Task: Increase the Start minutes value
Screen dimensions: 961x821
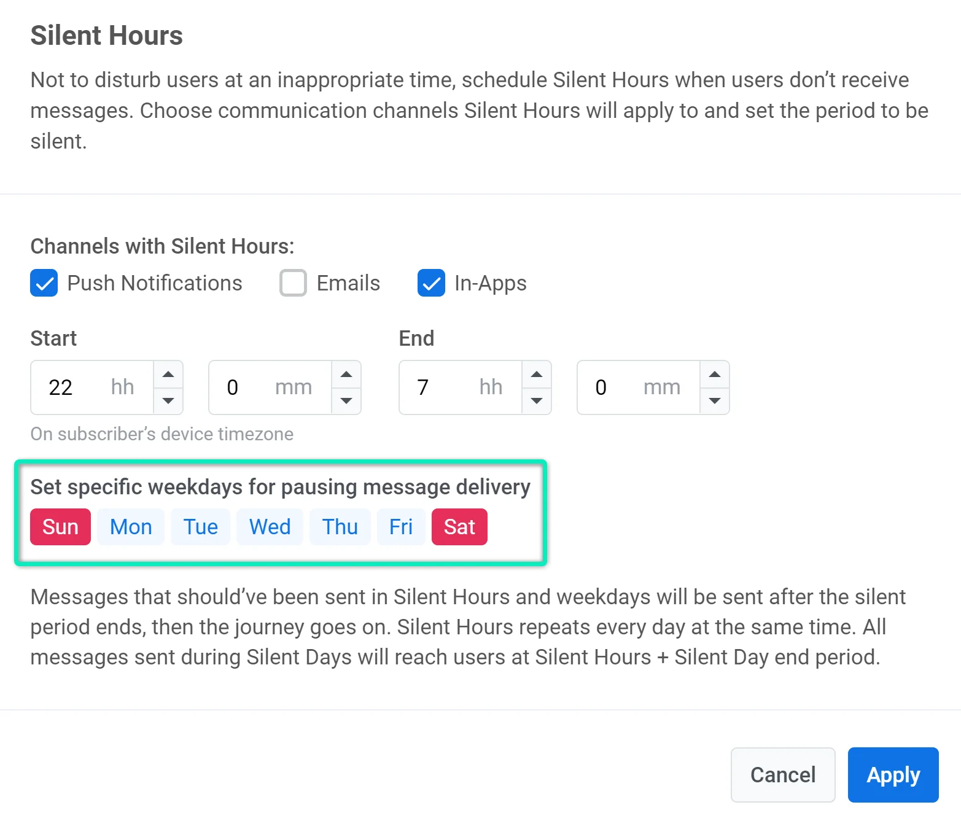Action: pos(346,375)
